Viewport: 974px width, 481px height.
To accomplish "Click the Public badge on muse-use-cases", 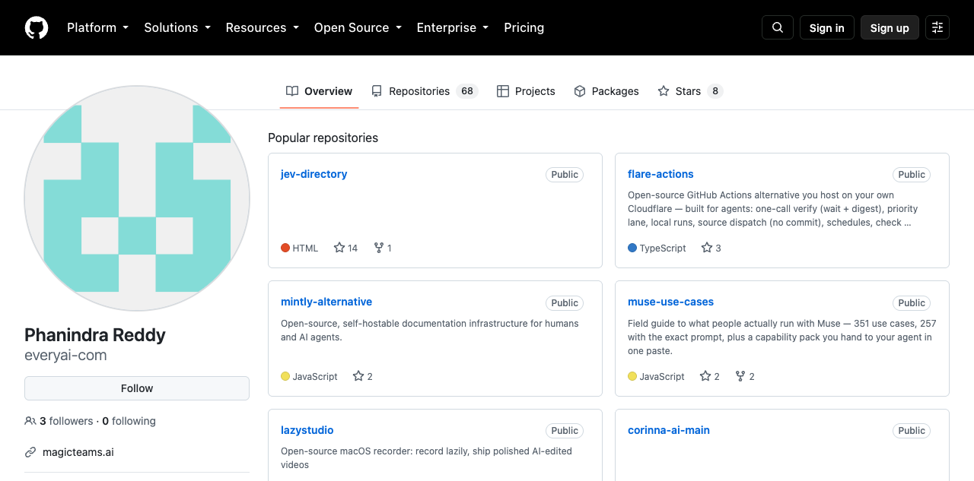I will (912, 302).
